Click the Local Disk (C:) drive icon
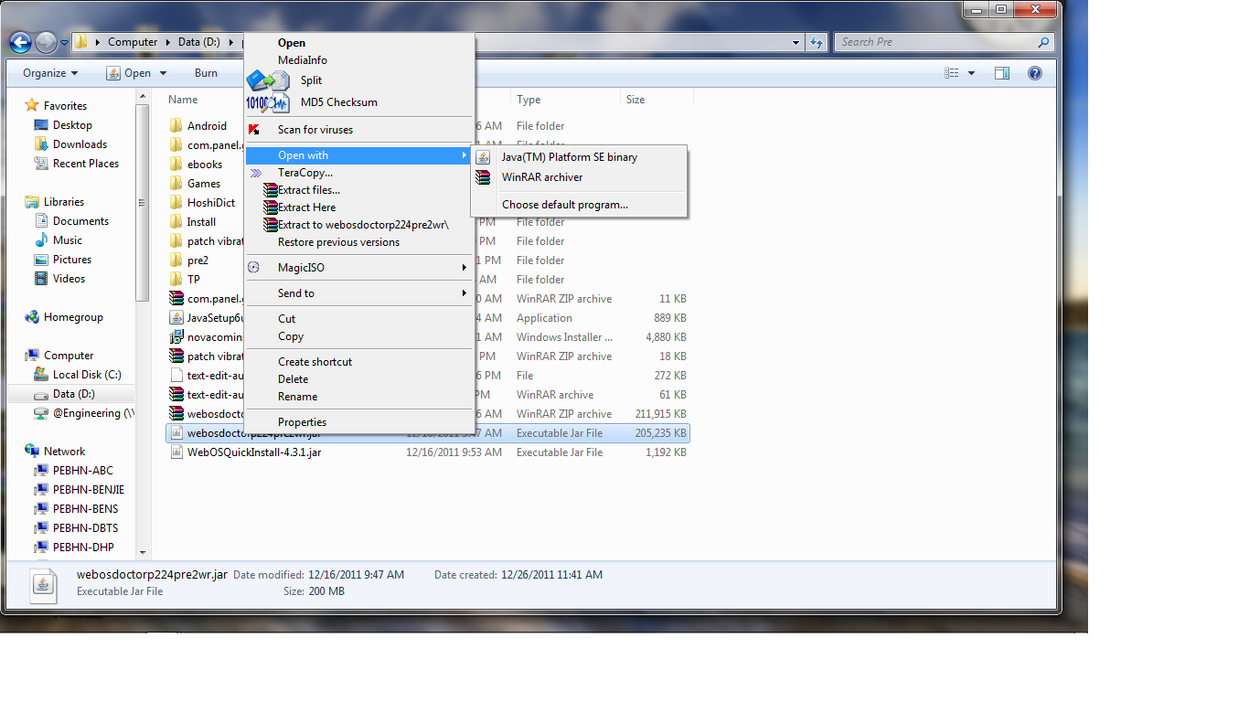Image resolution: width=1249 pixels, height=702 pixels. click(40, 375)
